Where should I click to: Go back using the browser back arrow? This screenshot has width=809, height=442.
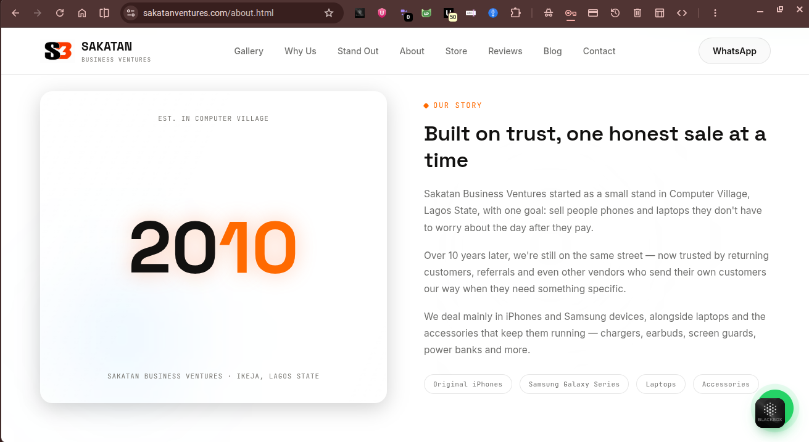[15, 13]
